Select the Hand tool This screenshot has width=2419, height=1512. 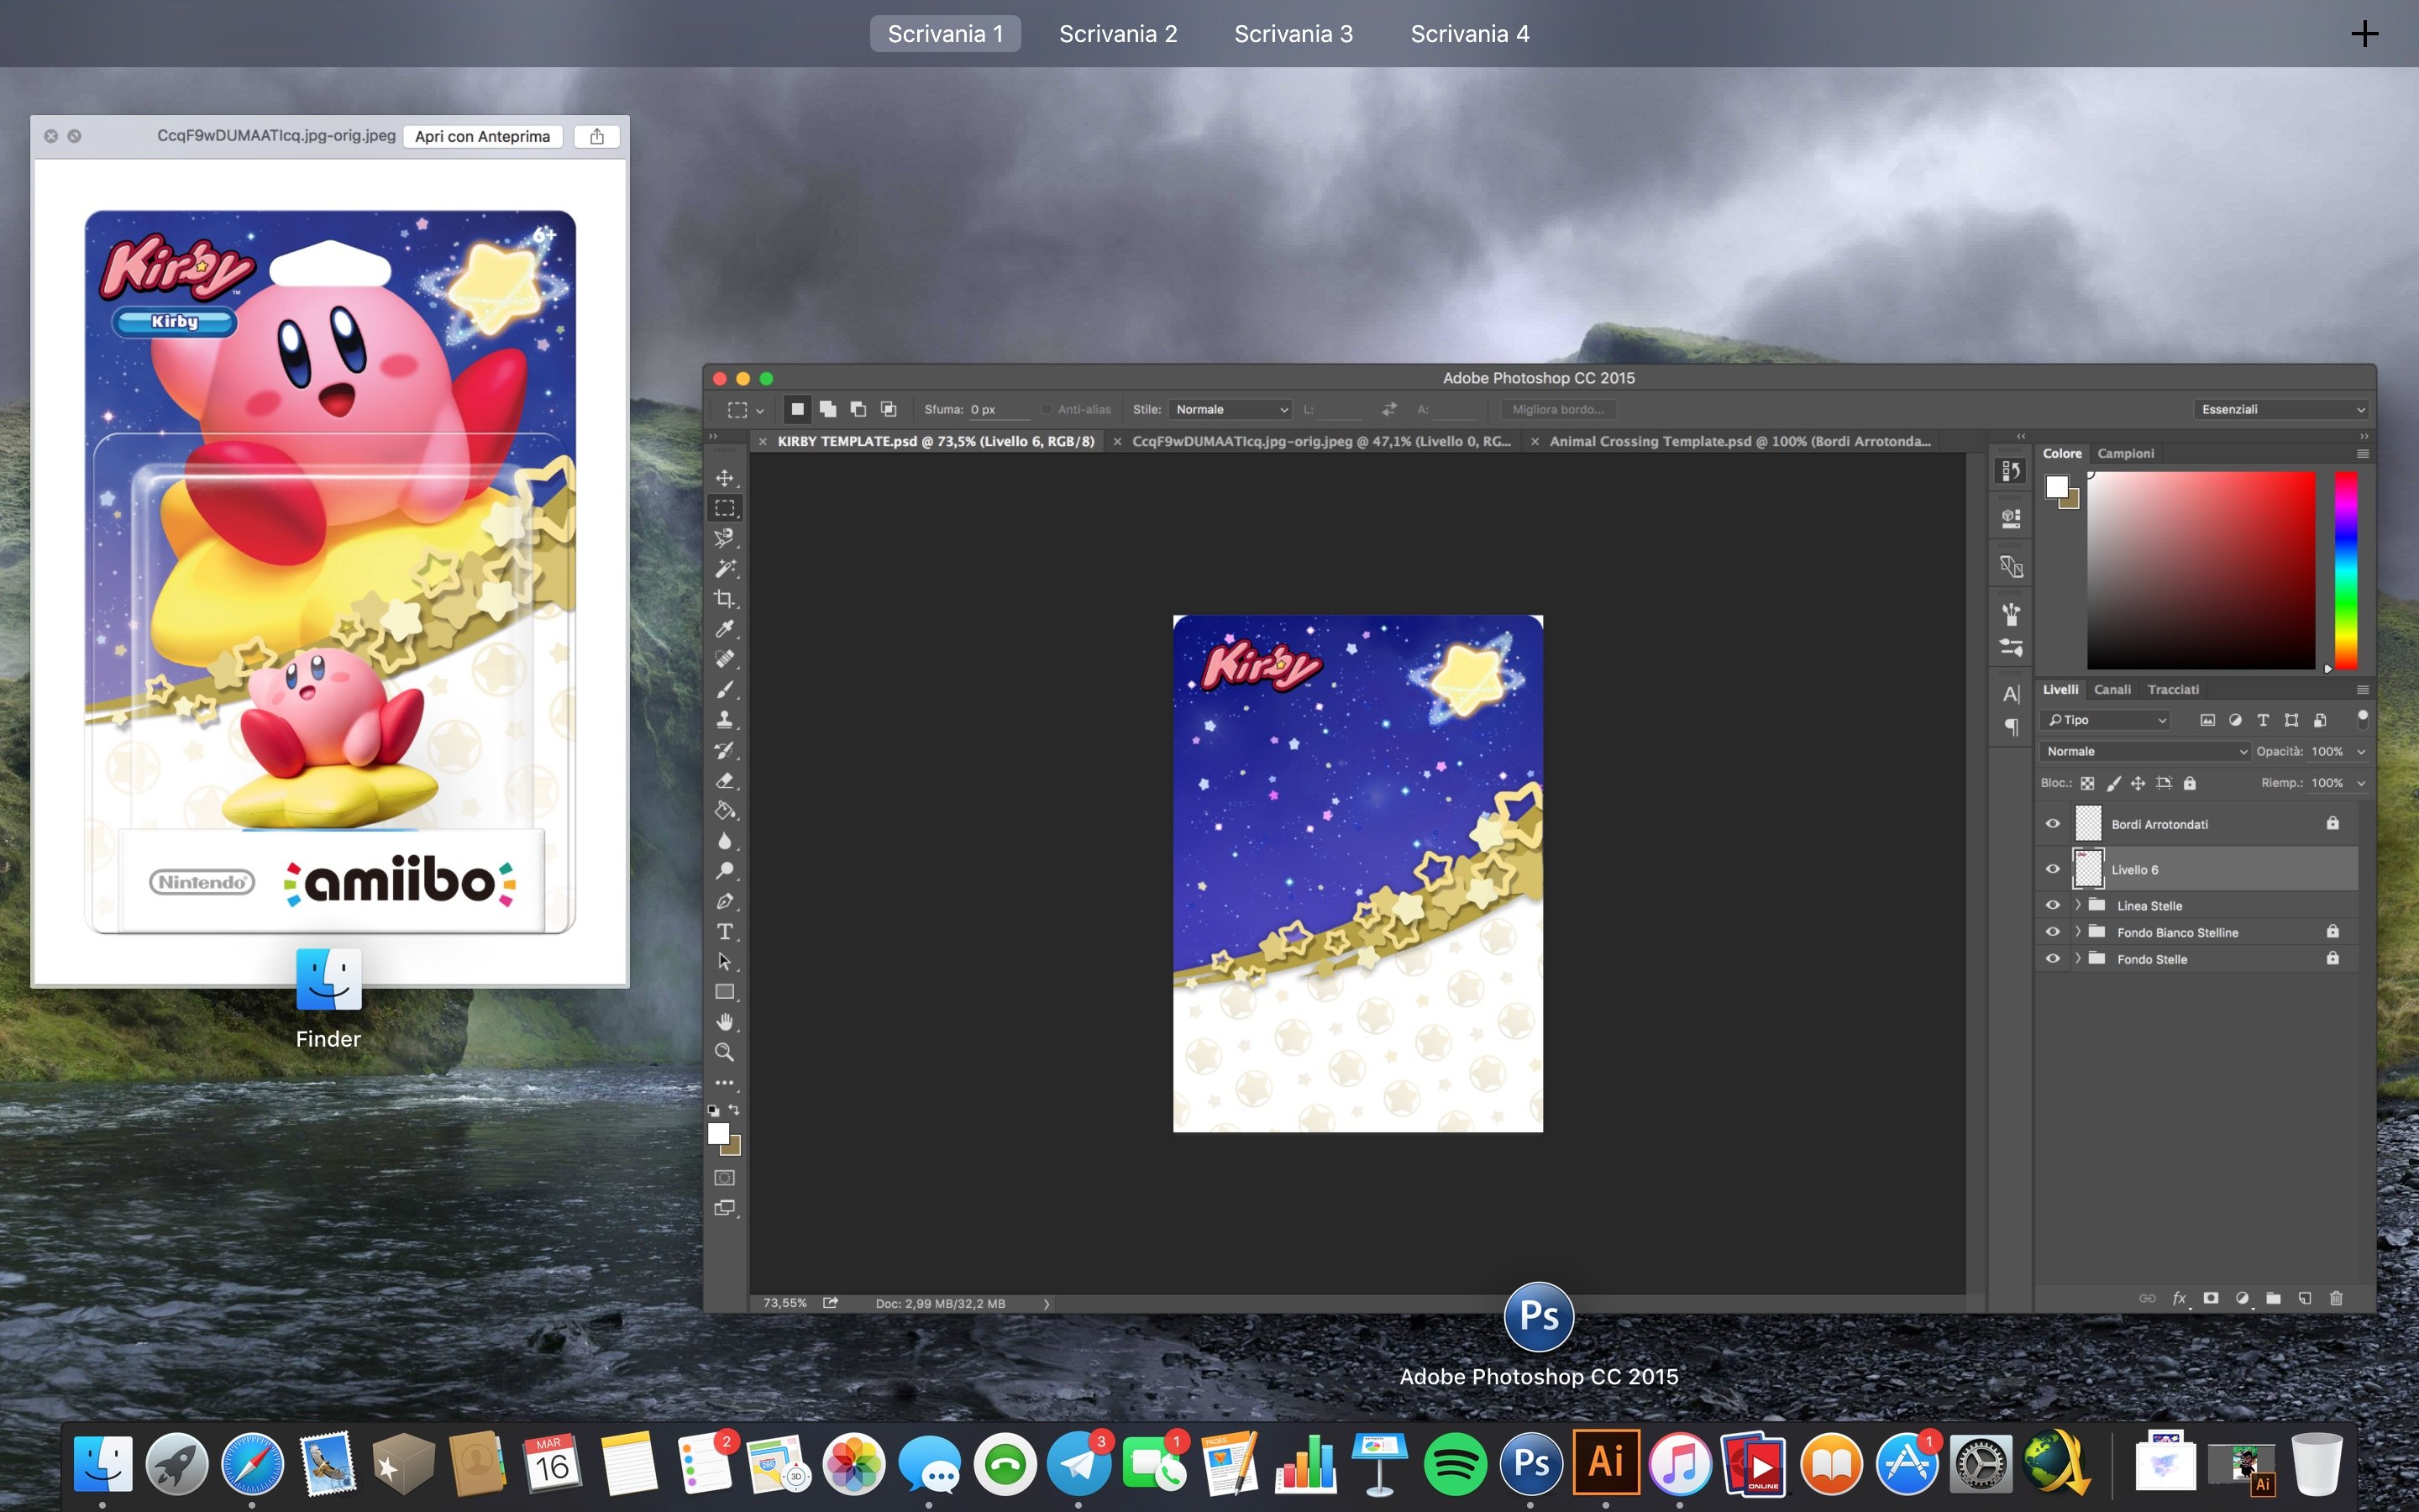click(725, 1022)
